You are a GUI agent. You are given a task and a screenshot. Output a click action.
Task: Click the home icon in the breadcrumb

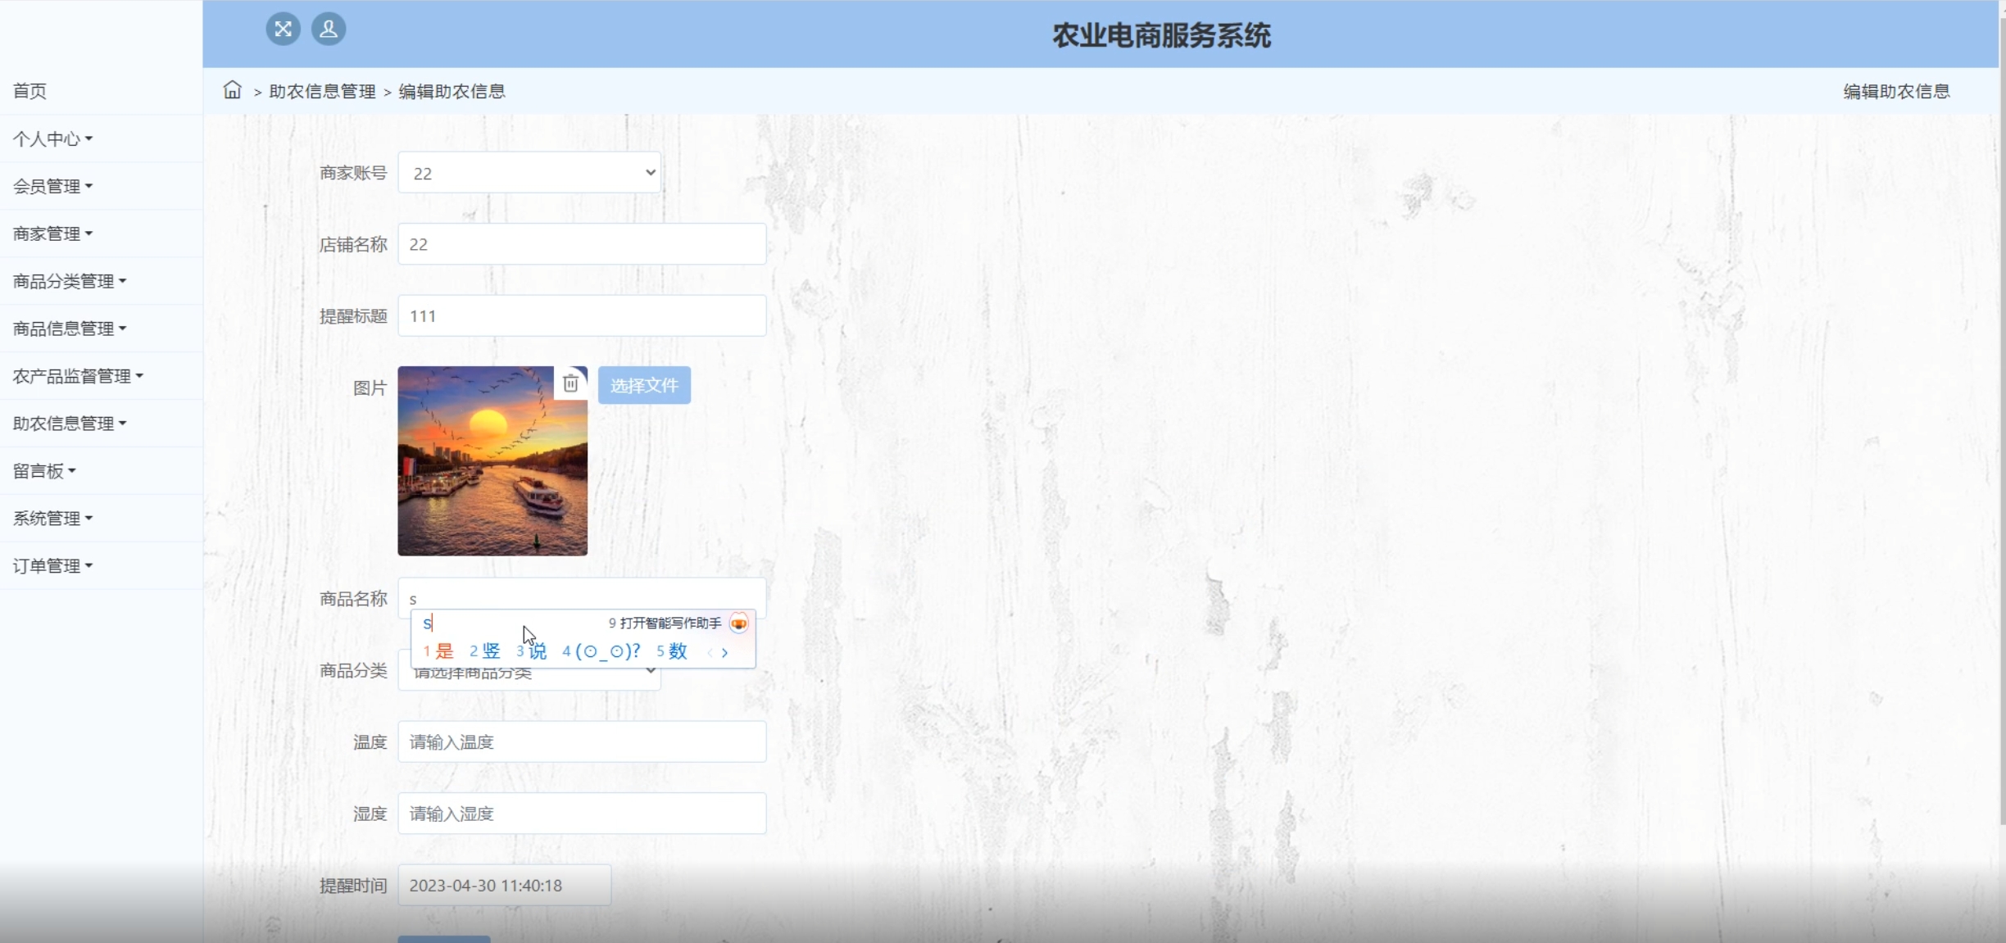pos(233,90)
